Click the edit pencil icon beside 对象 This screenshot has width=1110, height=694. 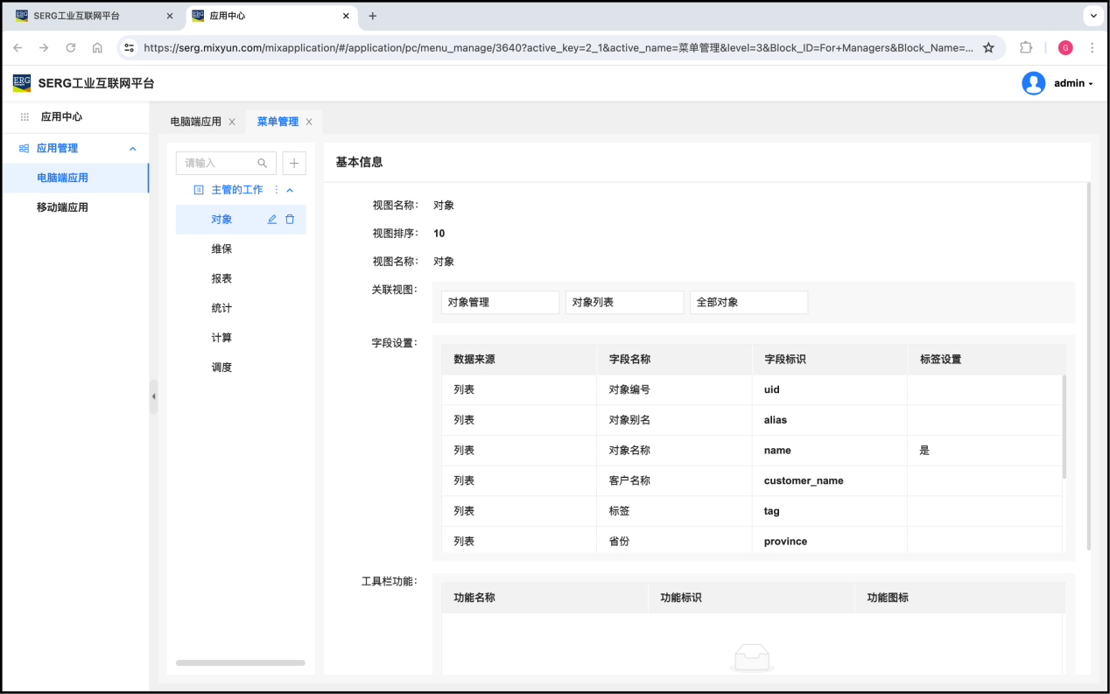click(x=272, y=220)
